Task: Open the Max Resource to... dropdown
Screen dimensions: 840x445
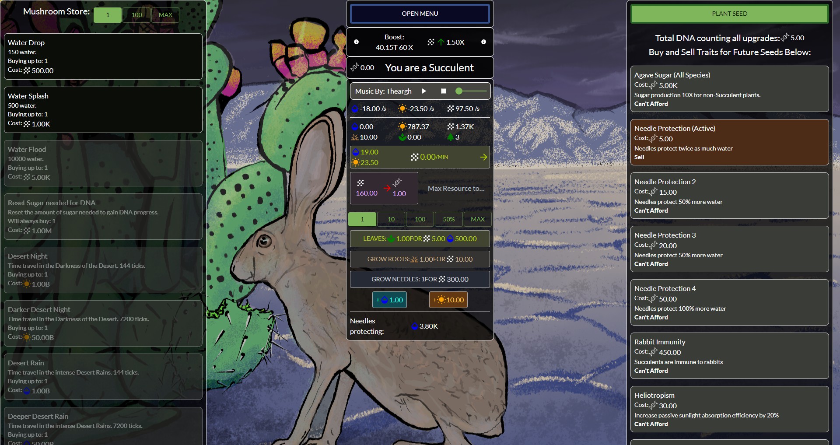Action: tap(456, 188)
